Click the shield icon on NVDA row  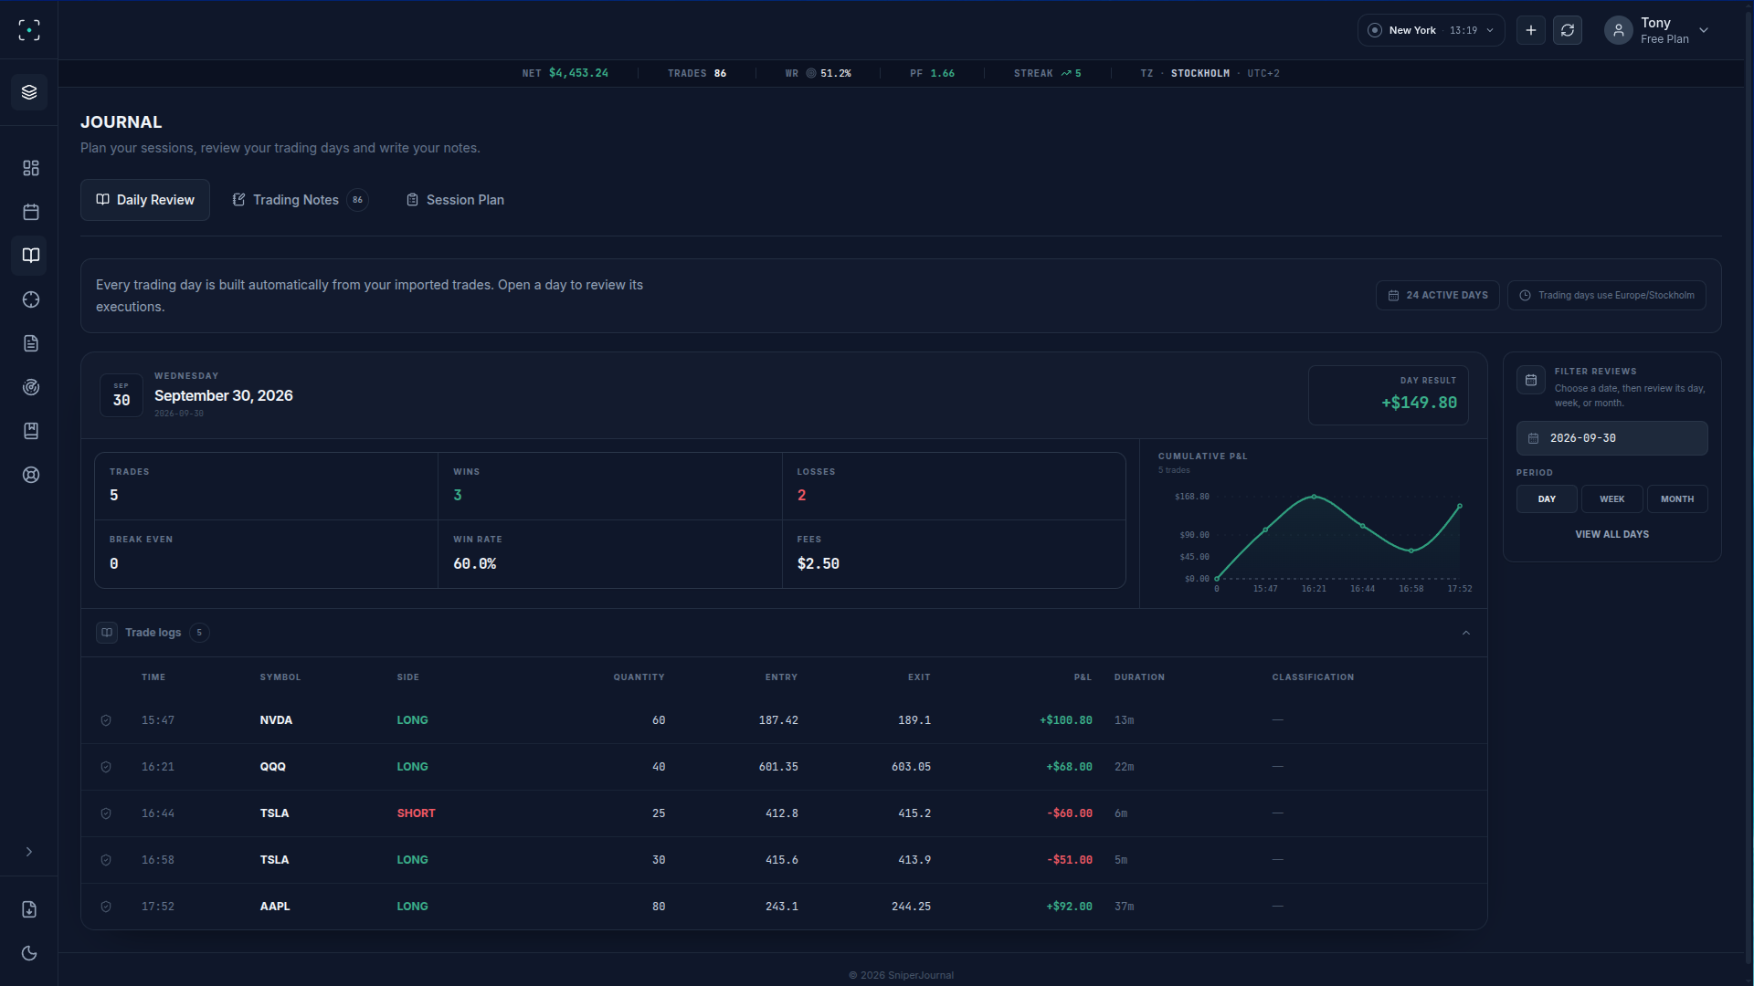[106, 720]
